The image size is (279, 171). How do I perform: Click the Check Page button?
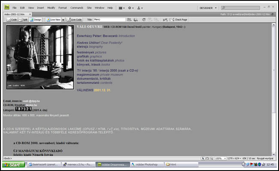[179, 20]
